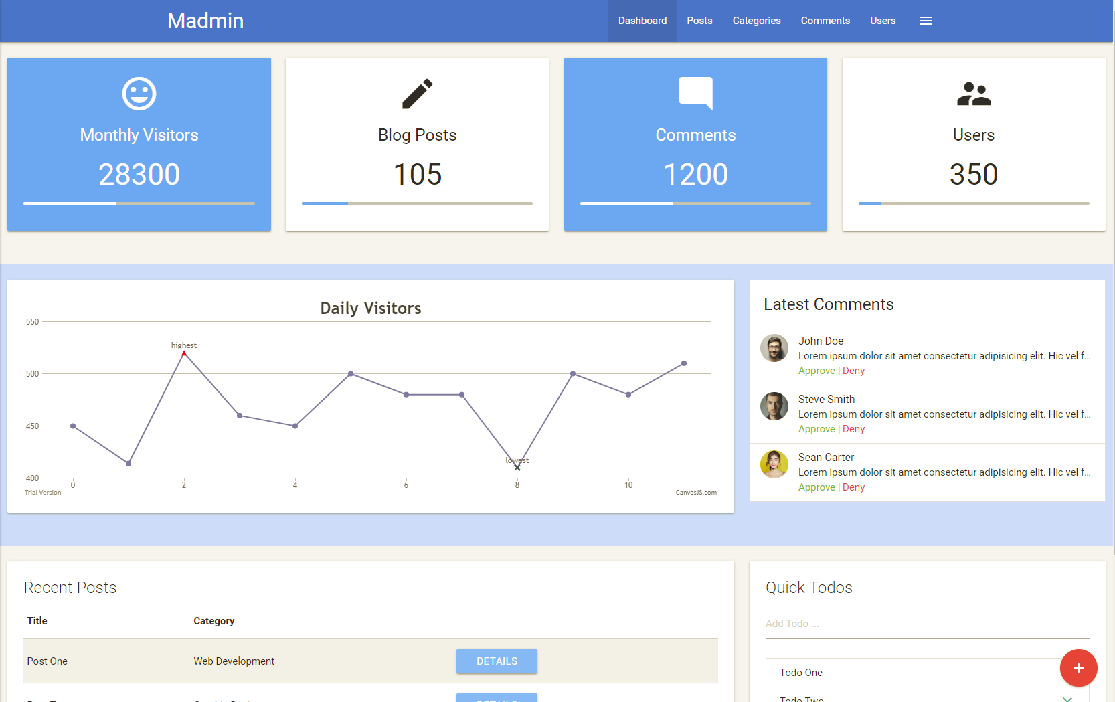
Task: Click the Madmin brand logo
Action: pos(205,21)
